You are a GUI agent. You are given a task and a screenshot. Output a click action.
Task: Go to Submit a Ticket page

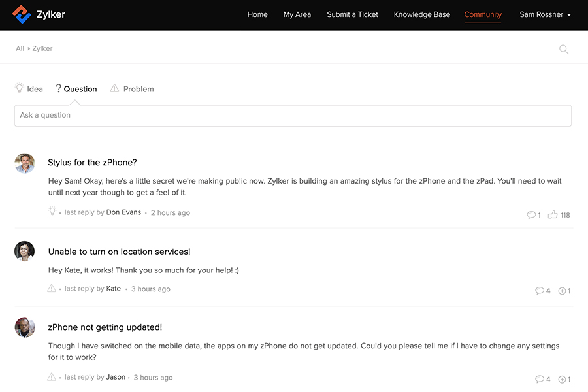352,14
